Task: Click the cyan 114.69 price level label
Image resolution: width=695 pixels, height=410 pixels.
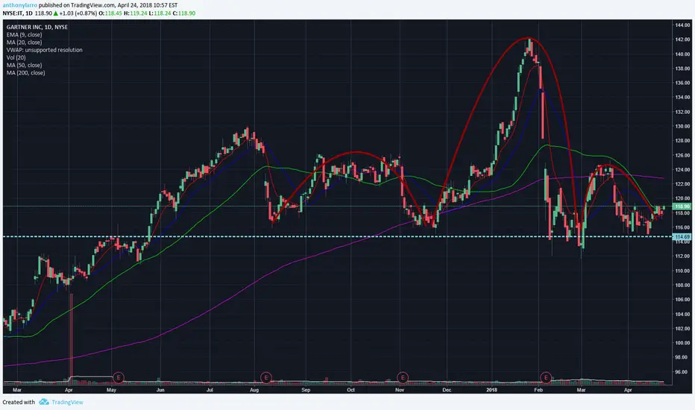Action: tap(682, 237)
